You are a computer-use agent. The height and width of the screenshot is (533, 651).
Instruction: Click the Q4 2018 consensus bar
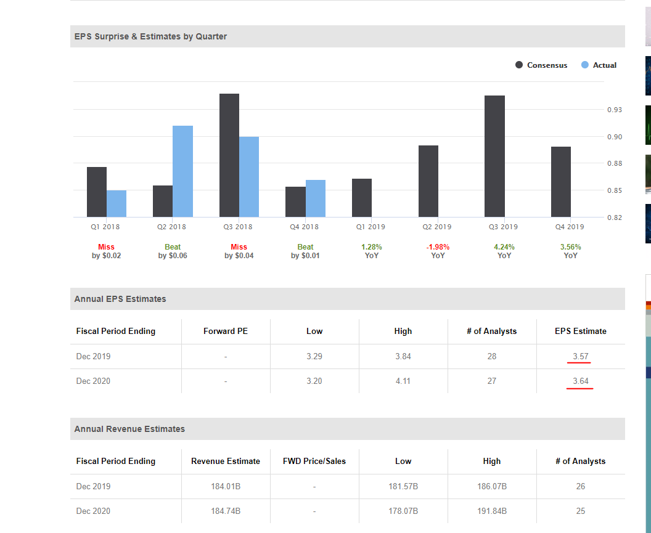coord(296,201)
